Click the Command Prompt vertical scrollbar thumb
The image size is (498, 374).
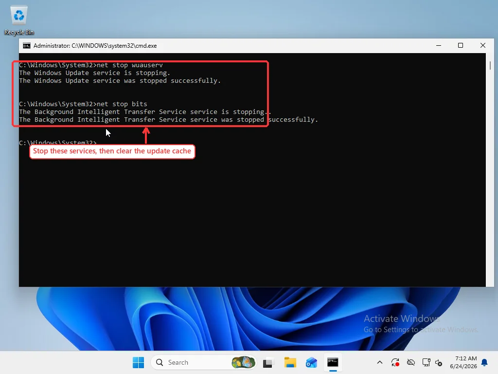point(490,65)
